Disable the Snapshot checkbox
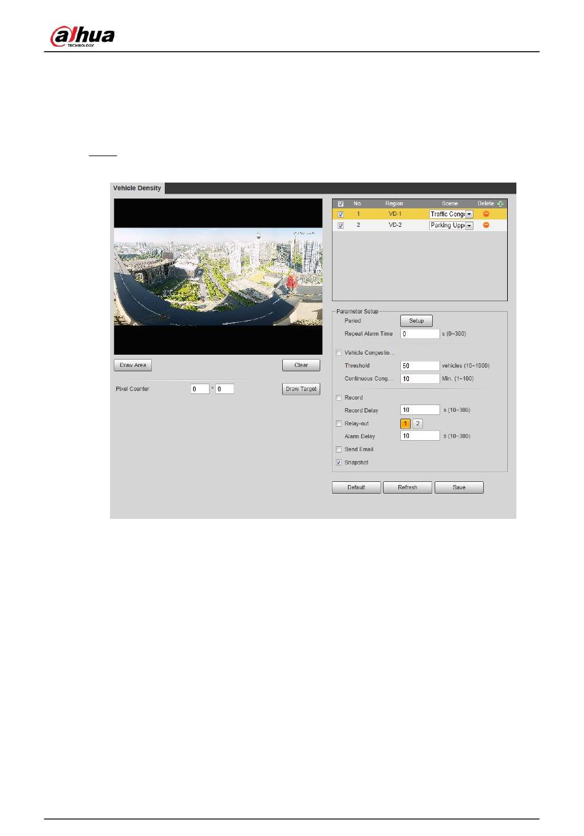Screen dimensions: 584x836 pyautogui.click(x=339, y=462)
